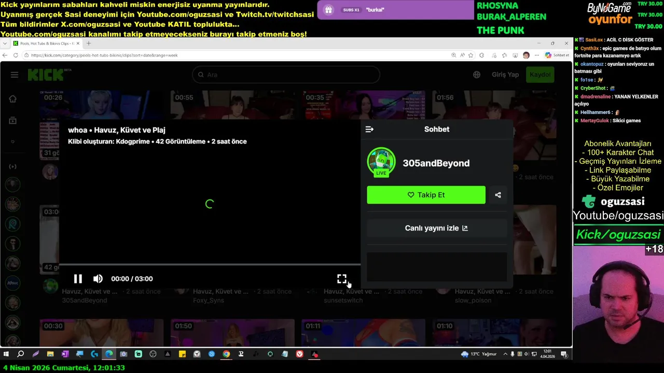This screenshot has width=664, height=373.
Task: Close the Pools, Hot Tubs tab
Action: (x=78, y=44)
